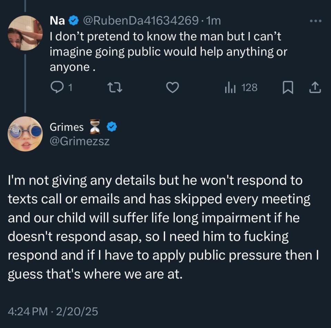This screenshot has width=331, height=328.
Task: Click the Na display name
Action: pyautogui.click(x=57, y=21)
